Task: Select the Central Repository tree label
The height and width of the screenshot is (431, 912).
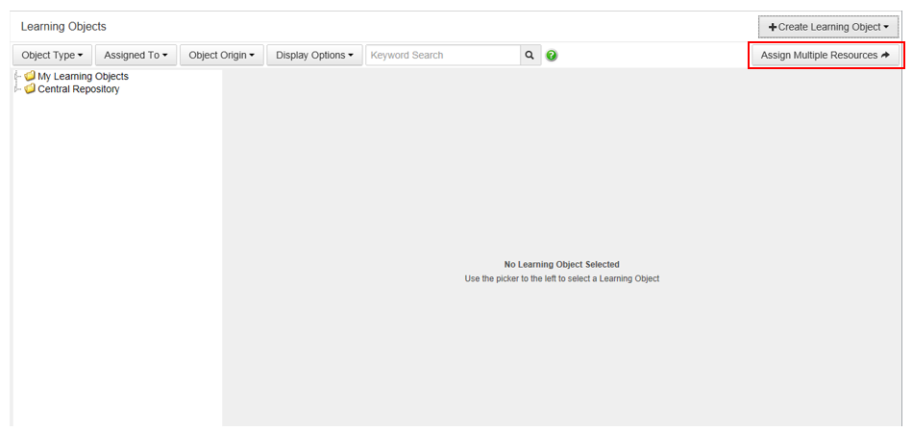Action: click(79, 89)
